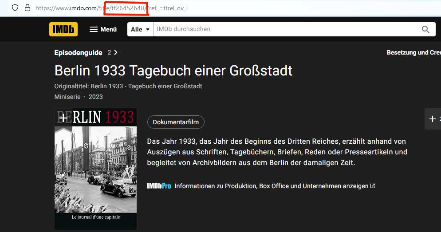Click the Originaltitel text line
The height and width of the screenshot is (232, 441).
(128, 87)
